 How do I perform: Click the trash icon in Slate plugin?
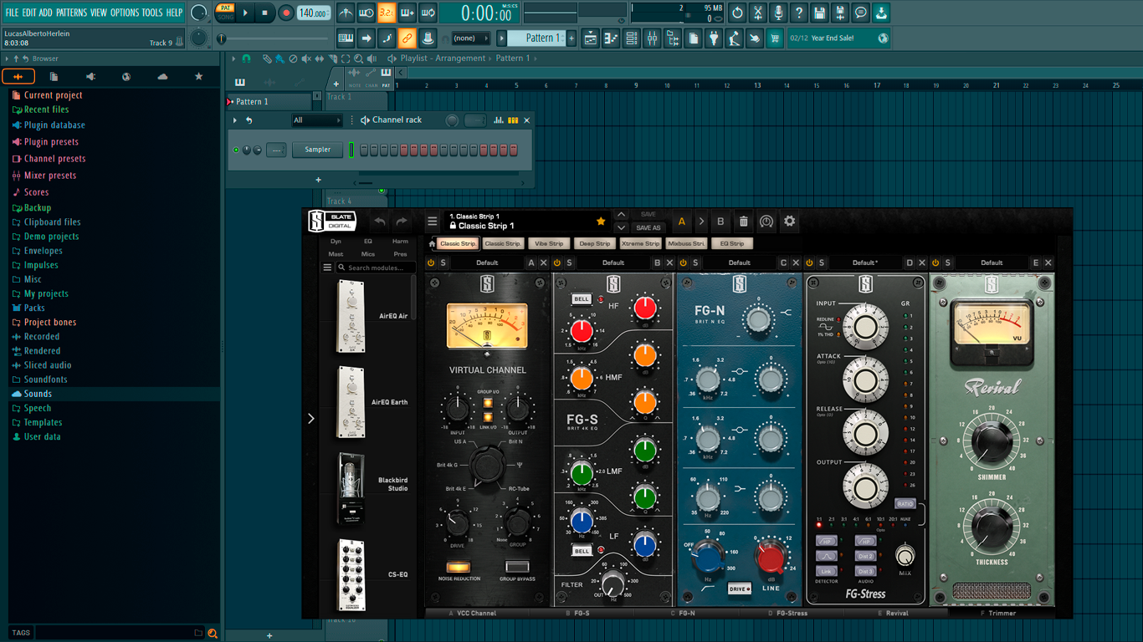coord(743,222)
